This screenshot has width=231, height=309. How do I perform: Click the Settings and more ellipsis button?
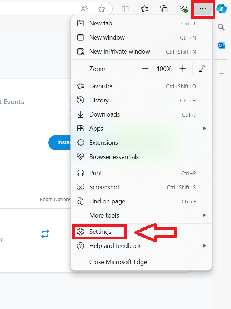203,9
